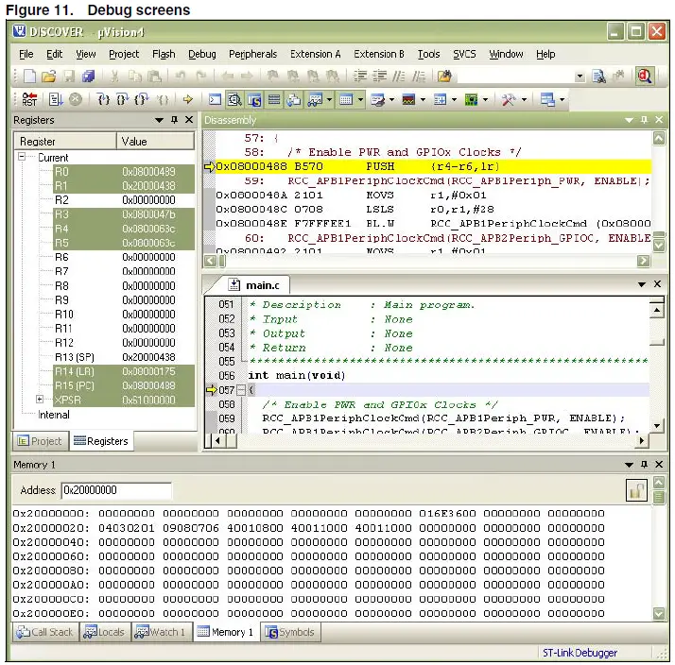Run to cursor line with grayed braces icon
The height and width of the screenshot is (665, 675).
163,99
